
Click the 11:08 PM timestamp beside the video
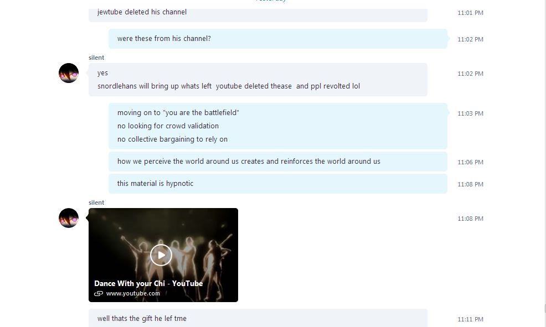(x=471, y=219)
